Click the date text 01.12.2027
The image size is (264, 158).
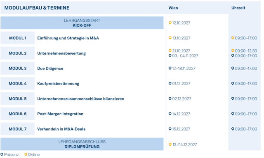click(181, 84)
